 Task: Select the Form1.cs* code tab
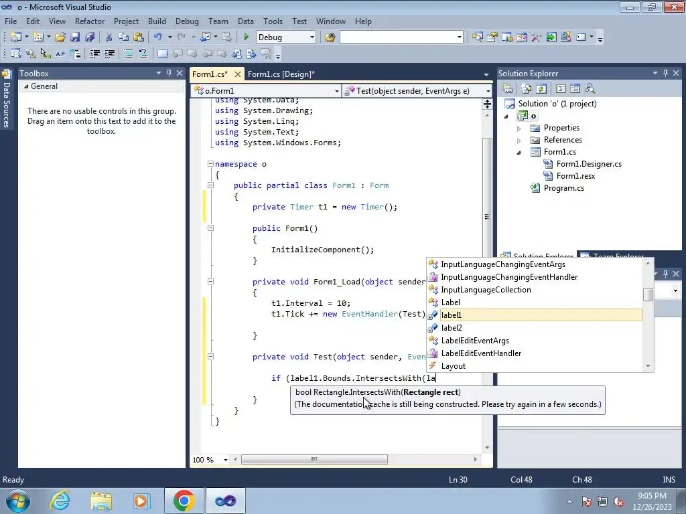tap(210, 74)
